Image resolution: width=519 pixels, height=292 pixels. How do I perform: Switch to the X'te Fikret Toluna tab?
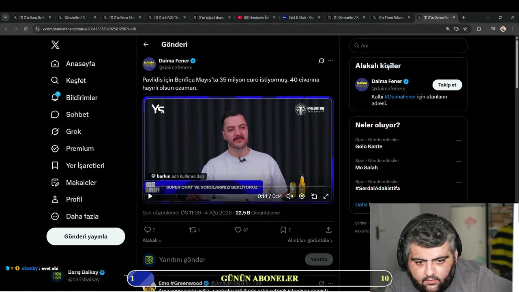tap(391, 17)
